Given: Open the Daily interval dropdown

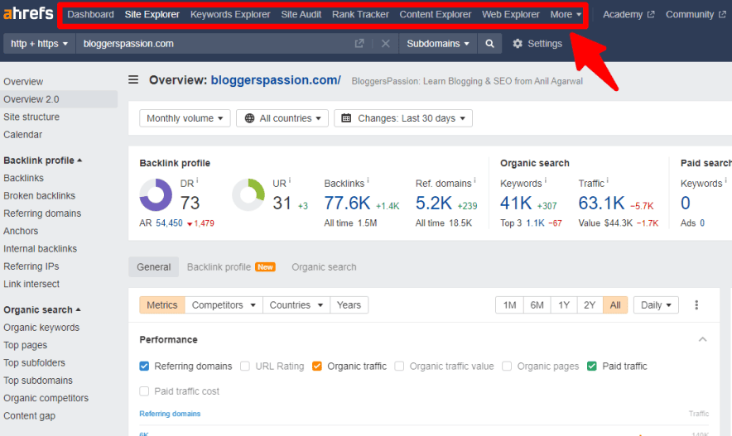Looking at the screenshot, I should [656, 305].
